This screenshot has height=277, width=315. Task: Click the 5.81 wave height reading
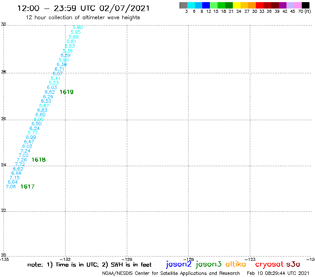pos(72,41)
